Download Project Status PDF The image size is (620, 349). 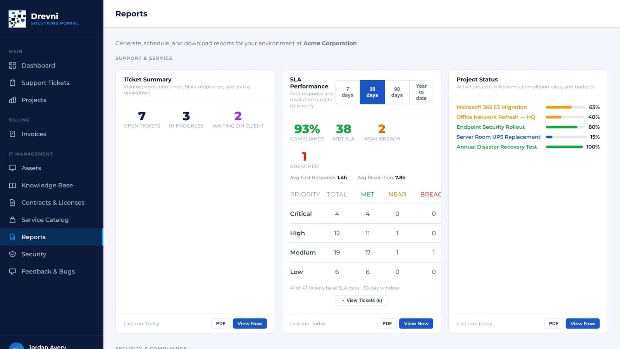554,323
